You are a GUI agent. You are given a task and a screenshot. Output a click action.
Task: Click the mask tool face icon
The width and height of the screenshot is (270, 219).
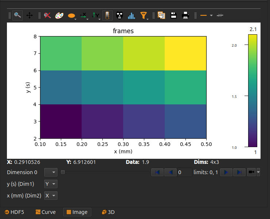(119, 15)
